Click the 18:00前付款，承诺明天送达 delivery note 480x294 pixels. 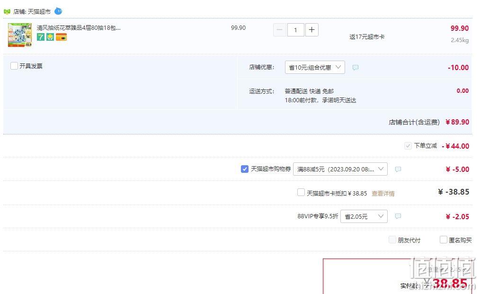320,100
